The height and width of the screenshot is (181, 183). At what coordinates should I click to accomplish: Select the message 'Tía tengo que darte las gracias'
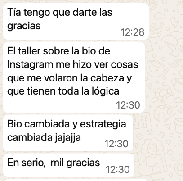click(76, 21)
